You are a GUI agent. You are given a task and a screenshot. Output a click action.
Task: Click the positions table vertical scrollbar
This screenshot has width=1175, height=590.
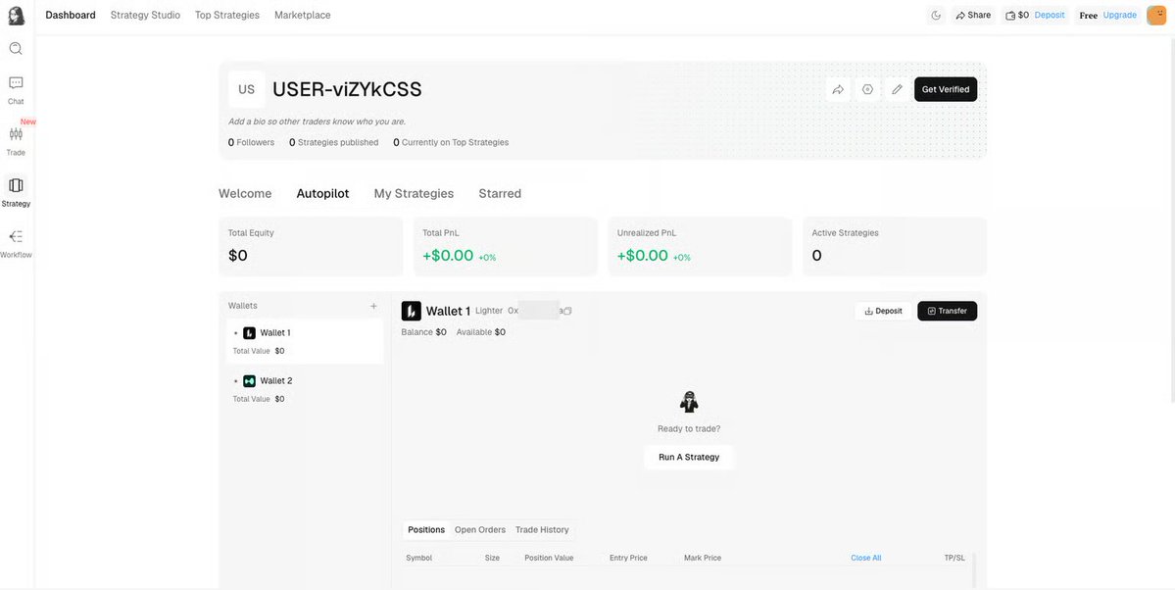tap(973, 570)
